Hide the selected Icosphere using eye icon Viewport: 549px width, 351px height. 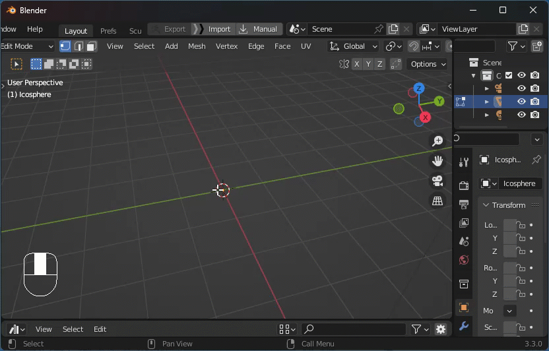point(521,102)
